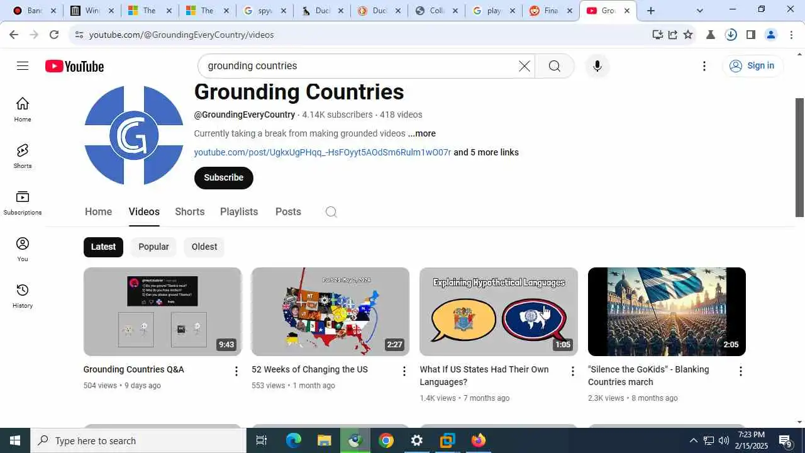This screenshot has width=805, height=453.
Task: Open YouTube settings three-dot menu
Action: 704,66
